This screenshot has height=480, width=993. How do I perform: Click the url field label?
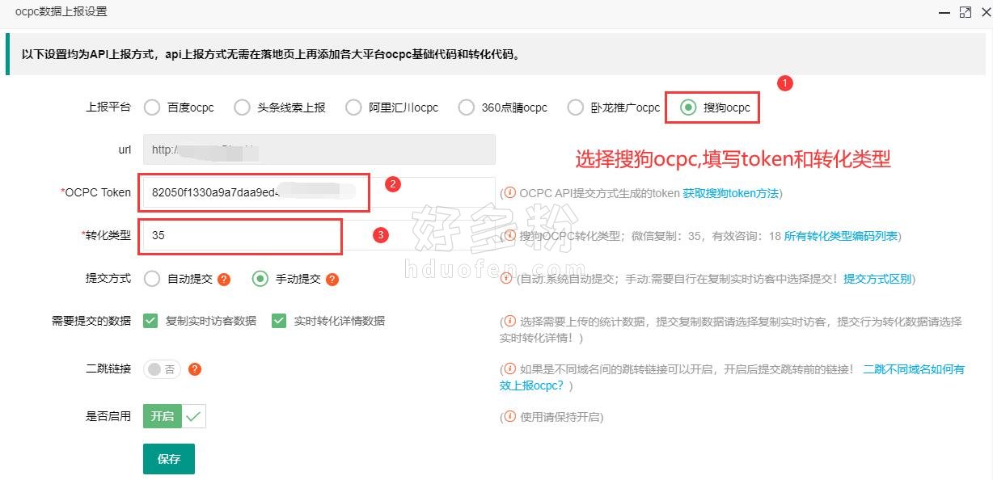coord(125,150)
